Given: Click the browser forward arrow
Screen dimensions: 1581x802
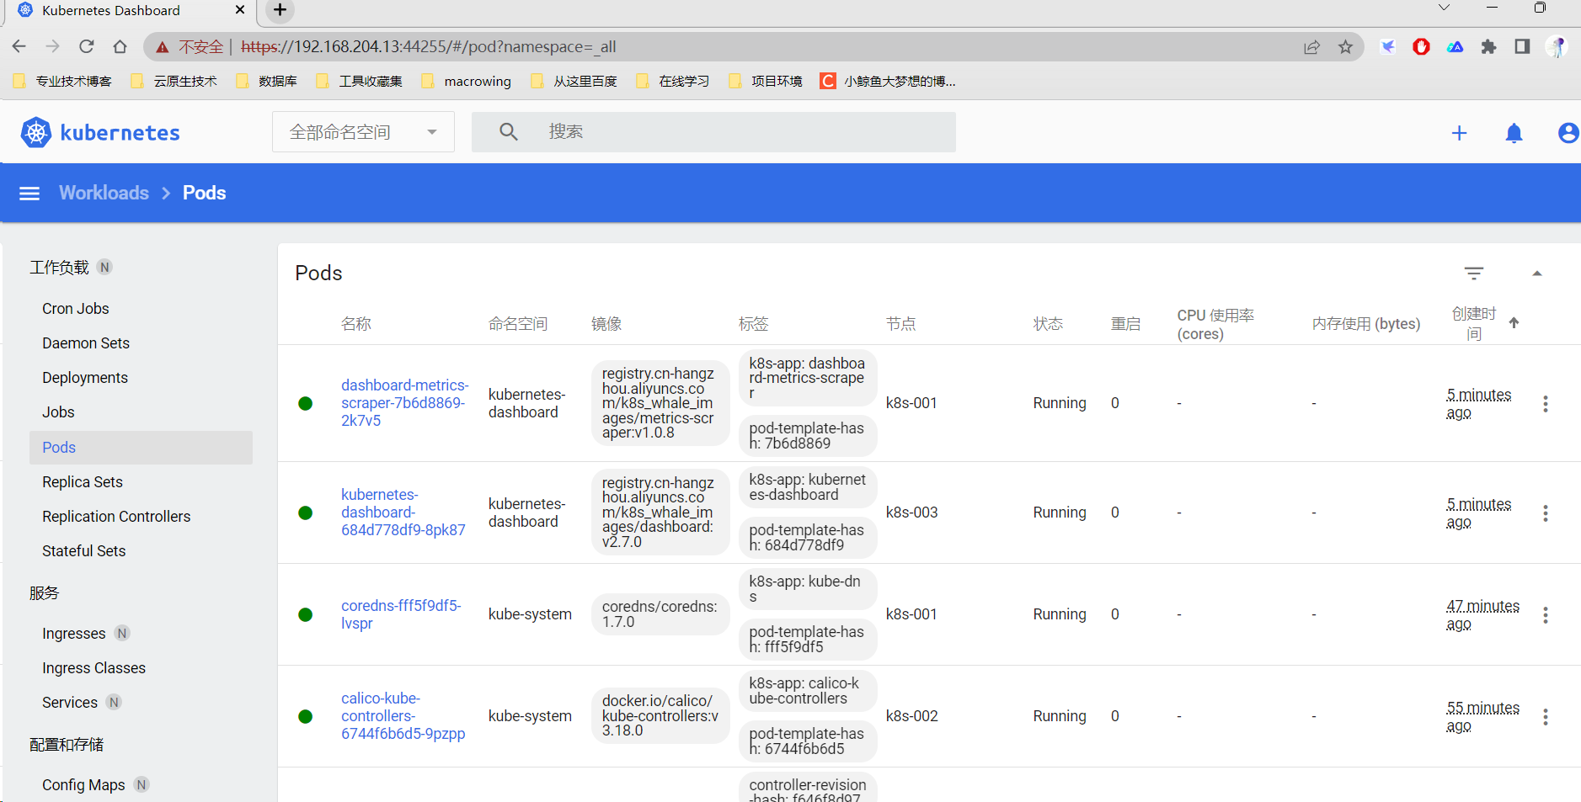Looking at the screenshot, I should [x=53, y=46].
